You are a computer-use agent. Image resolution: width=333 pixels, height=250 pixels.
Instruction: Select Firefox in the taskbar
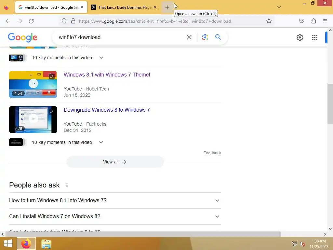(26, 243)
